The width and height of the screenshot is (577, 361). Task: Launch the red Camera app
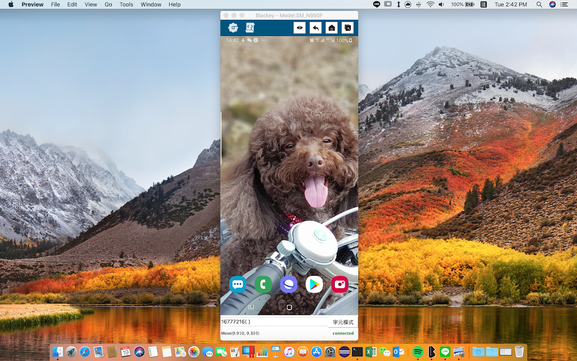(339, 284)
